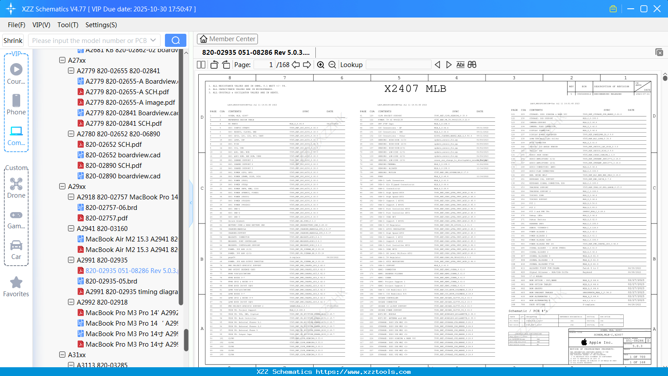This screenshot has width=668, height=376.
Task: Open the Drone category
Action: click(x=16, y=188)
